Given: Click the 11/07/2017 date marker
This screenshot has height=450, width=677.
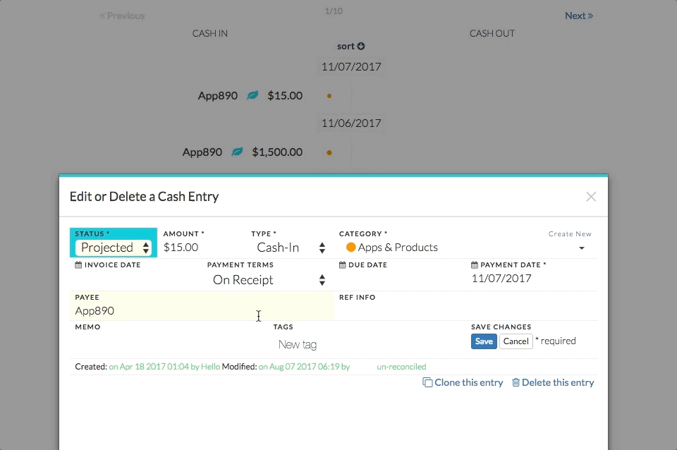Looking at the screenshot, I should [351, 66].
